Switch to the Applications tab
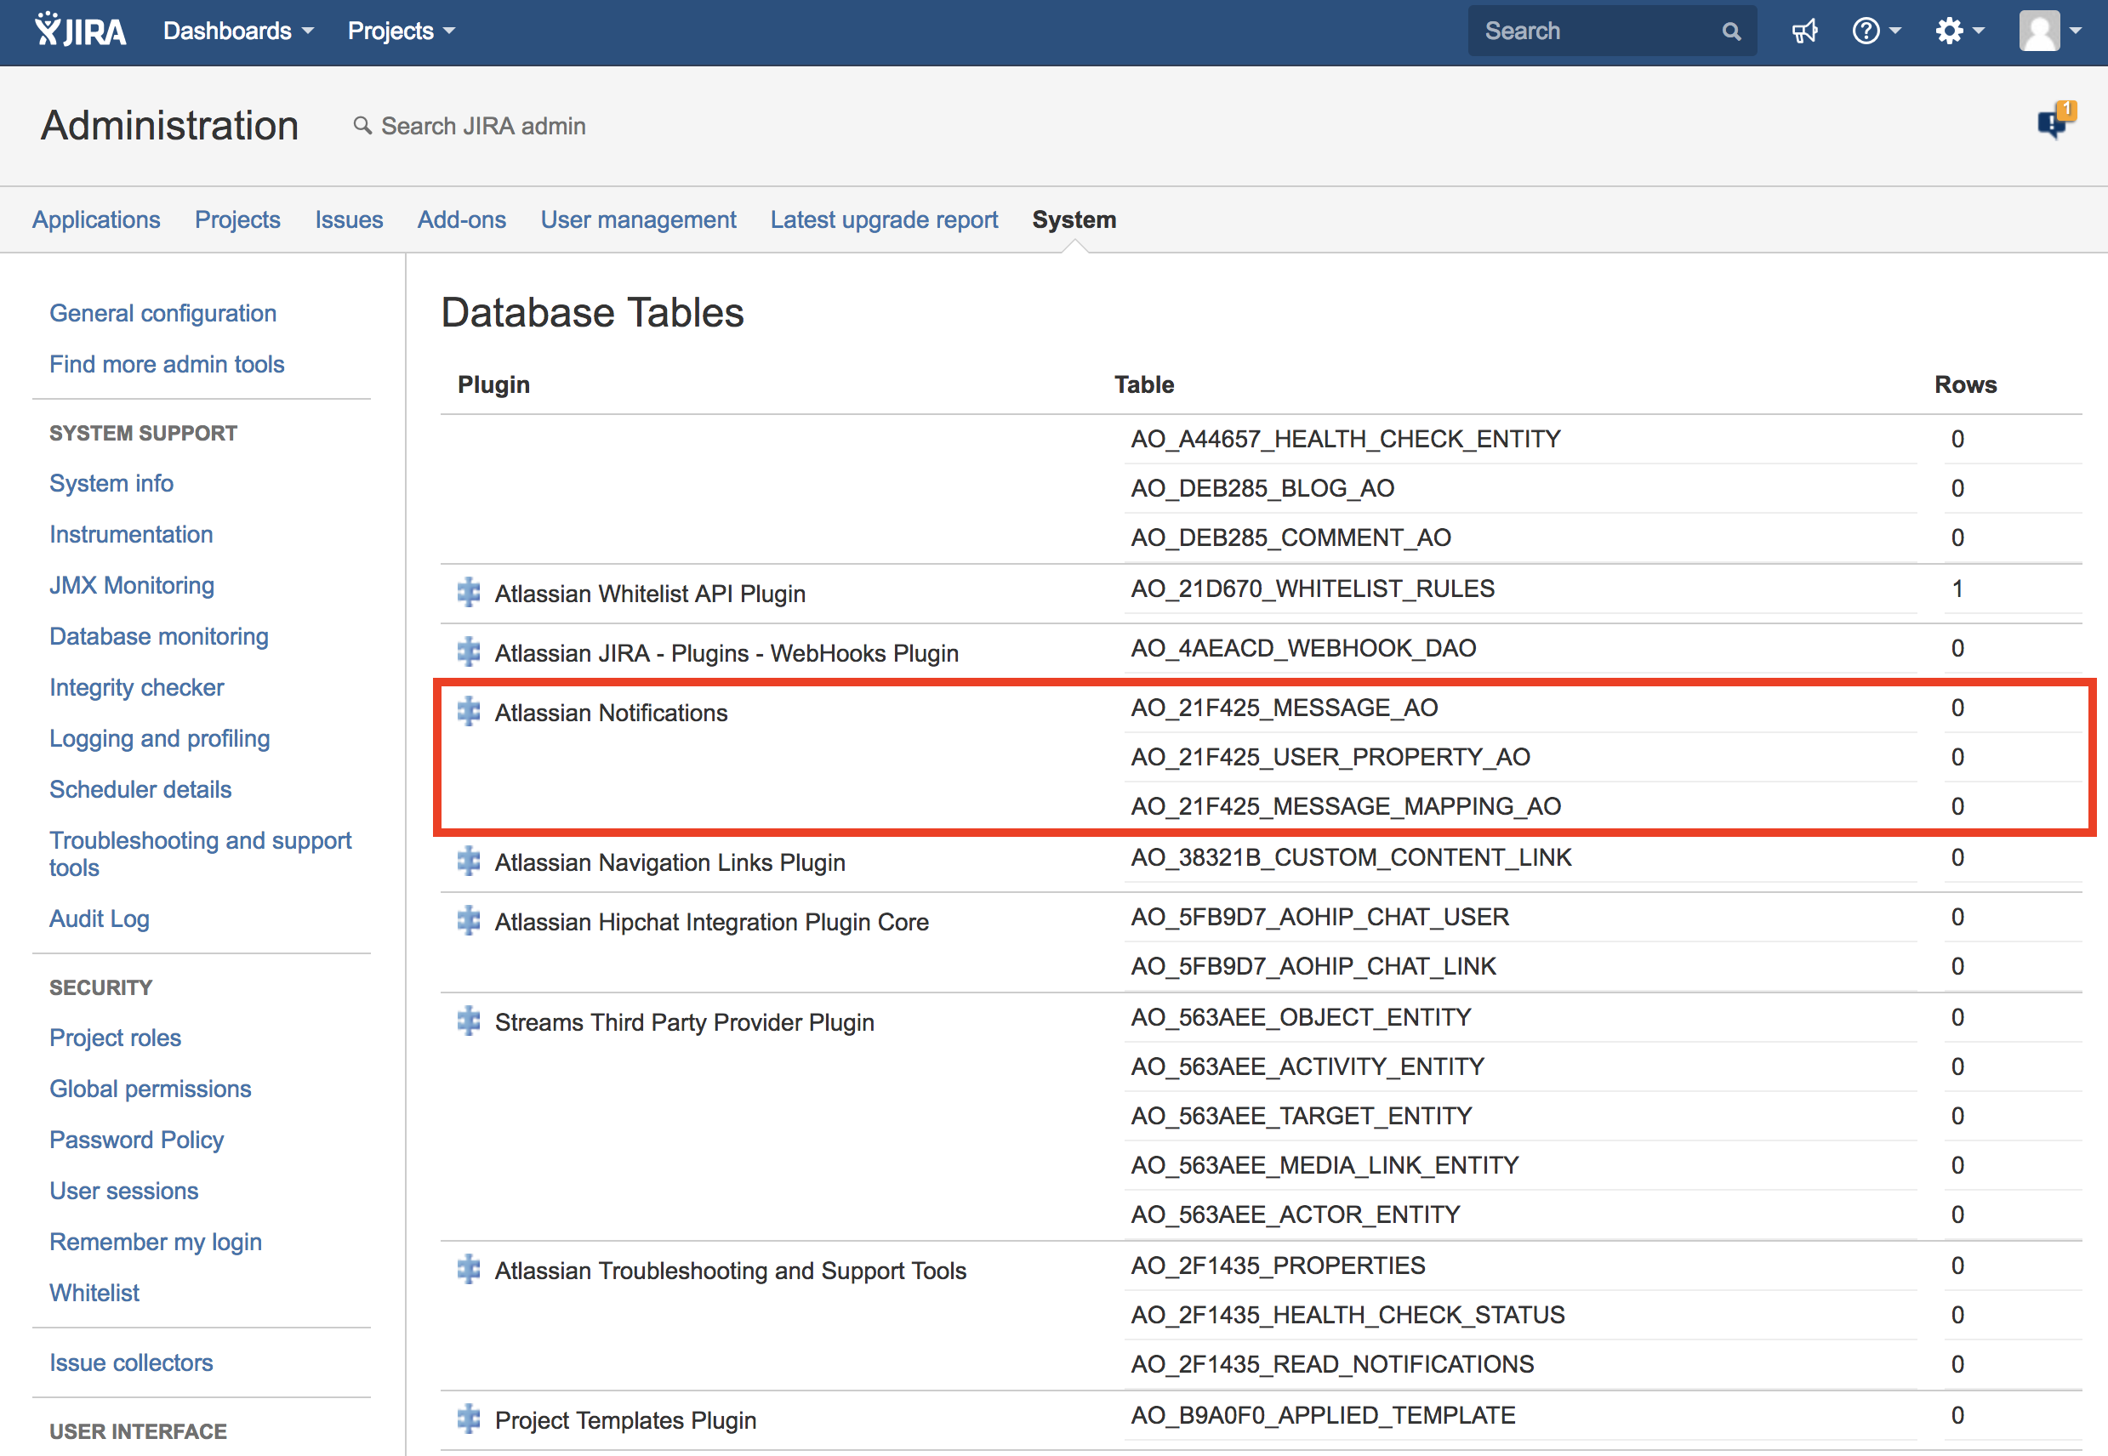 tap(96, 219)
